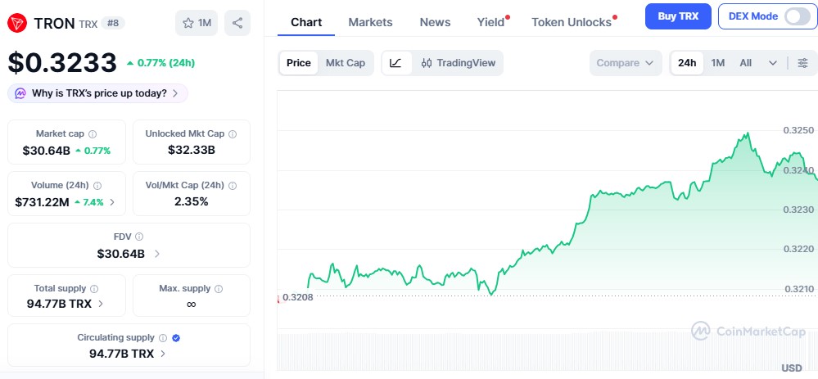Click Market cap info icon
The height and width of the screenshot is (379, 818).
point(93,134)
